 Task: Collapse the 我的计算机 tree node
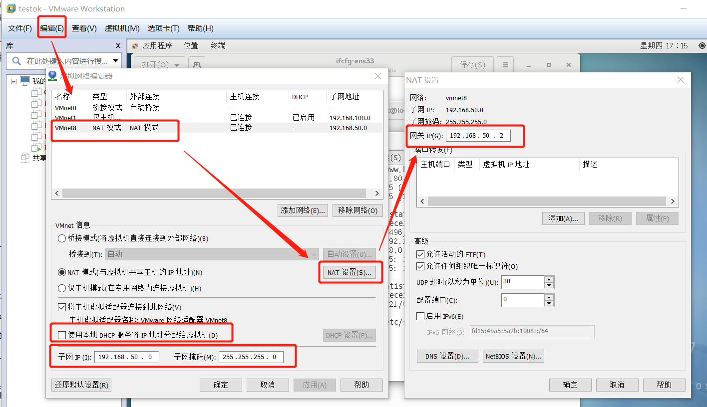click(x=13, y=81)
